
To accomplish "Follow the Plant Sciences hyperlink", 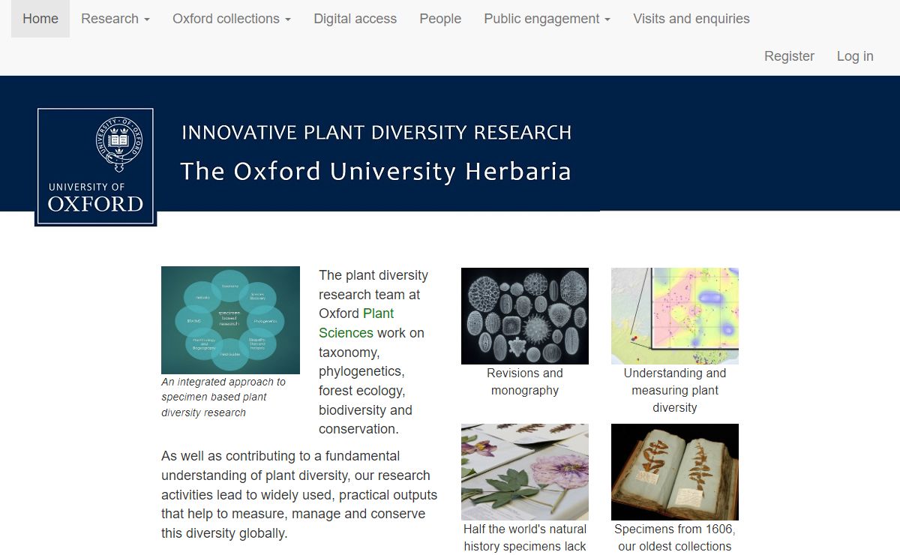I will (x=356, y=323).
